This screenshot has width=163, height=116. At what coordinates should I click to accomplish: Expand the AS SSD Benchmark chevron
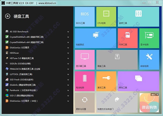68,32
